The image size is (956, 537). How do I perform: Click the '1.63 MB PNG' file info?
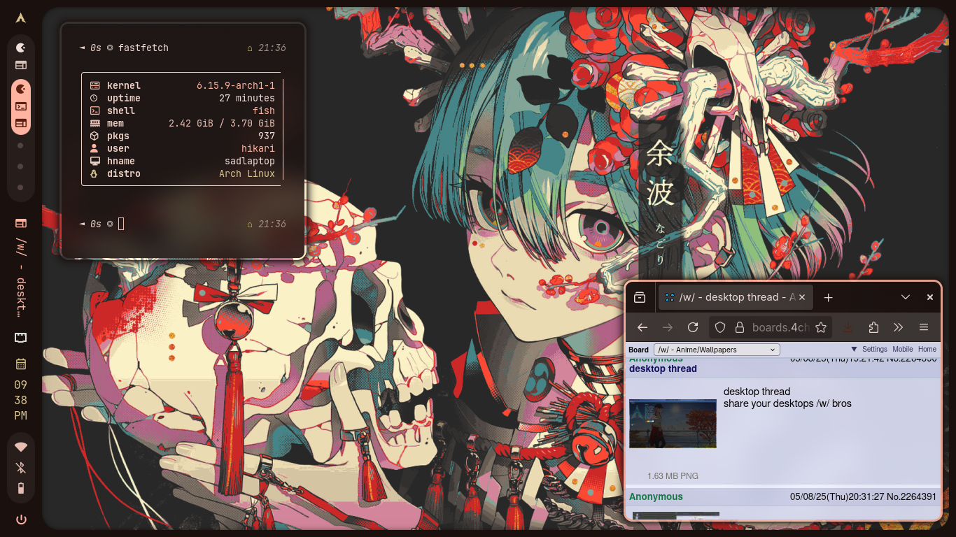[673, 475]
